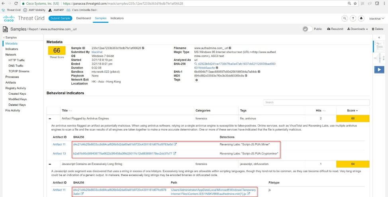Click the notifications bell icon
Image resolution: width=388 pixels, height=197 pixels.
[361, 18]
